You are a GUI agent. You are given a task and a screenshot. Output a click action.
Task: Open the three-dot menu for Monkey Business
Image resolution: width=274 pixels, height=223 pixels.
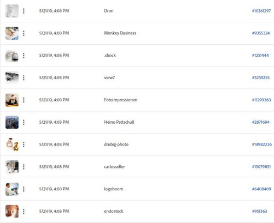(24, 33)
